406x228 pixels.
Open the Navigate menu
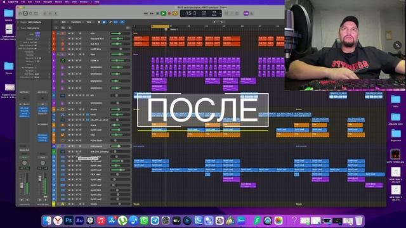[48, 2]
